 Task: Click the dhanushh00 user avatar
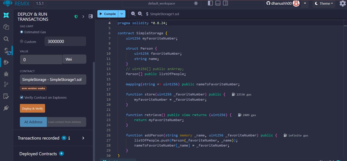tap(296, 3)
